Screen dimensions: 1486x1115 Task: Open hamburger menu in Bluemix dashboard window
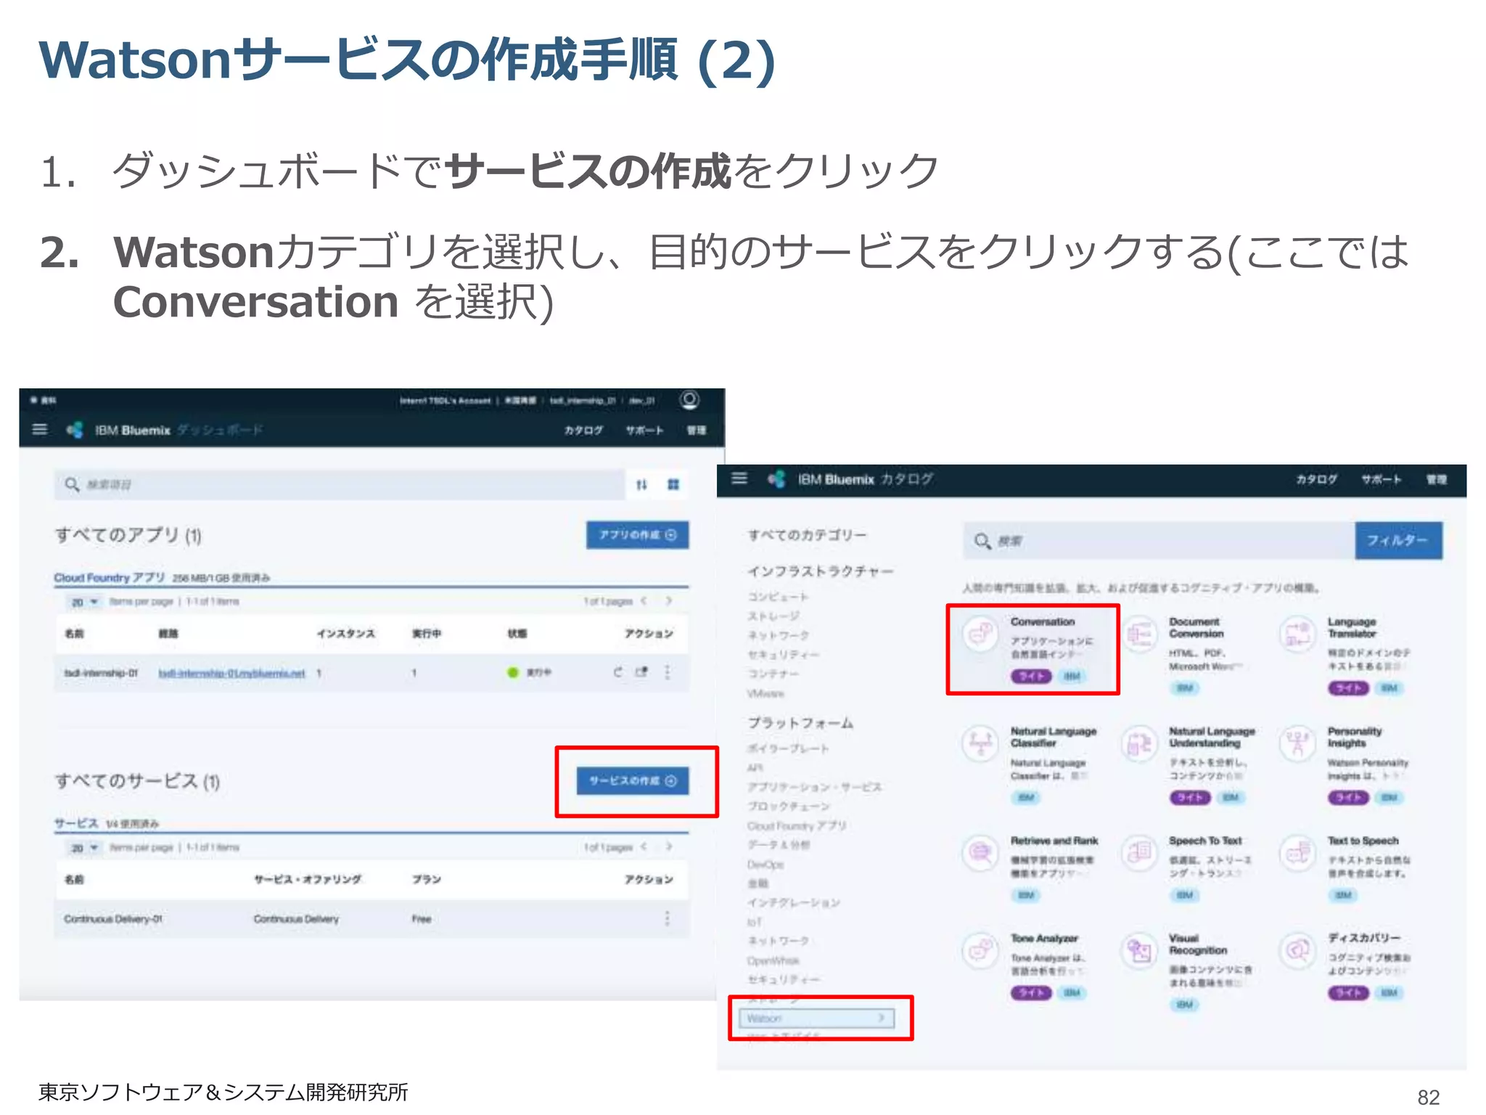[40, 429]
